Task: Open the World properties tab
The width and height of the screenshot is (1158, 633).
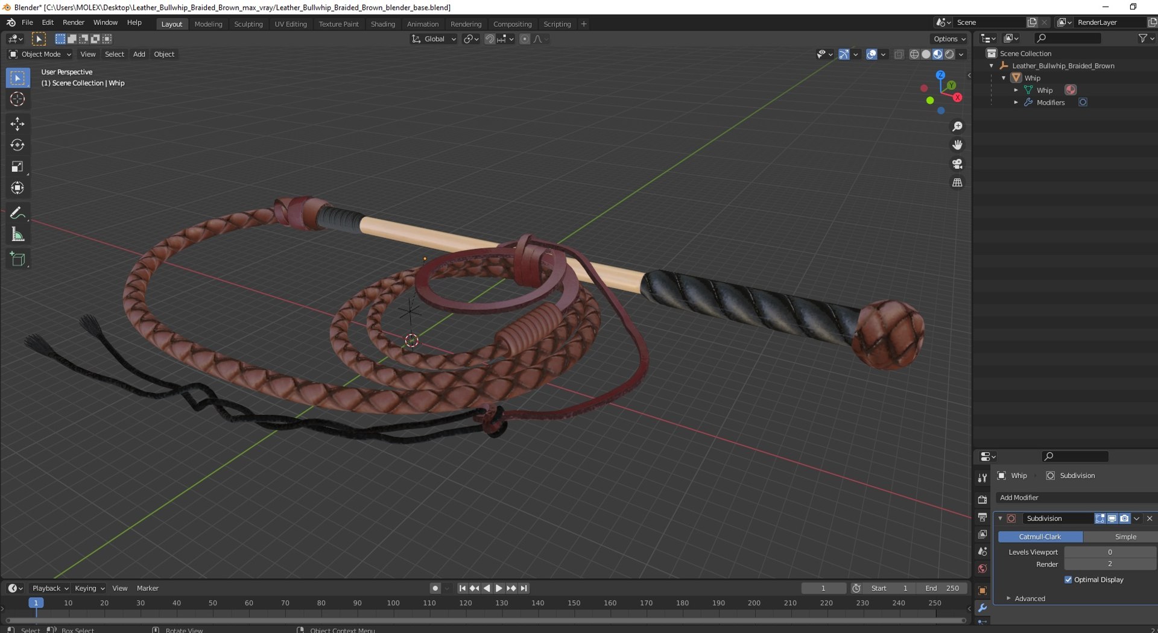Action: (982, 568)
